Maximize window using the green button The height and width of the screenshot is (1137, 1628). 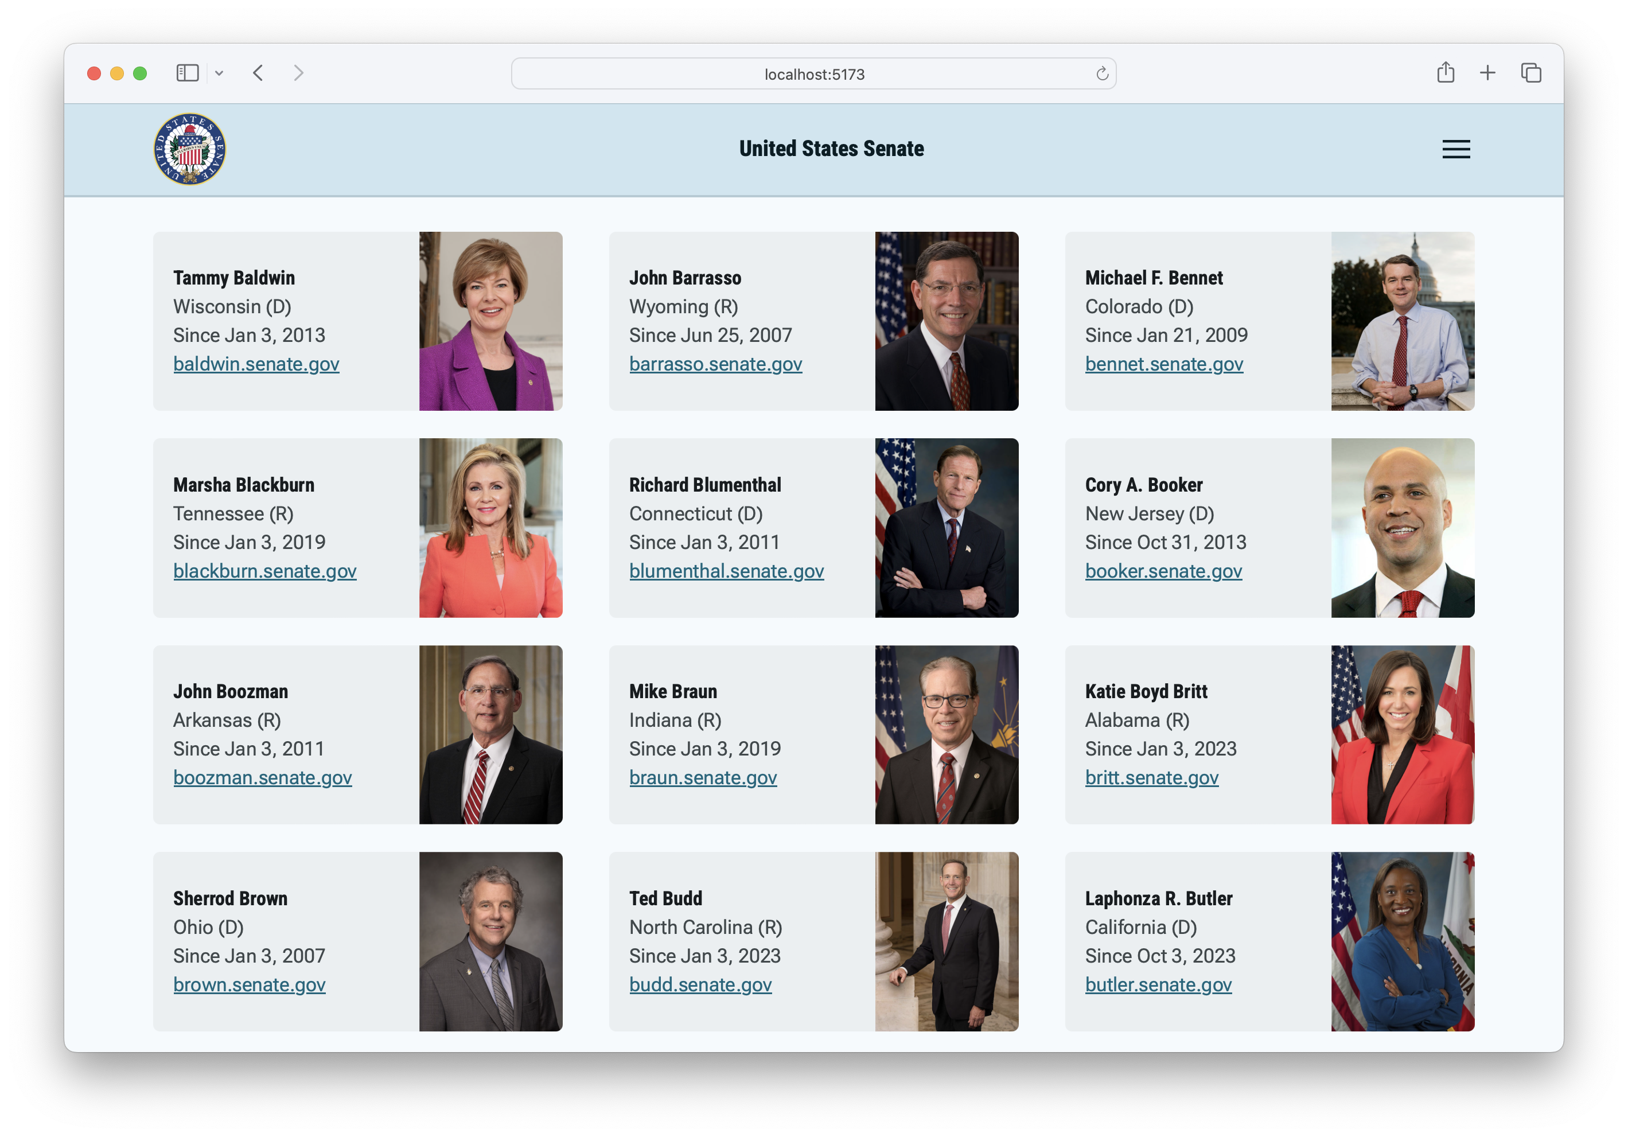(140, 73)
